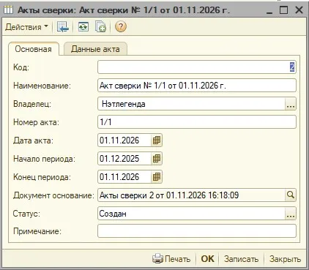Open help via the question mark icon
This screenshot has width=309, height=270.
point(121,26)
